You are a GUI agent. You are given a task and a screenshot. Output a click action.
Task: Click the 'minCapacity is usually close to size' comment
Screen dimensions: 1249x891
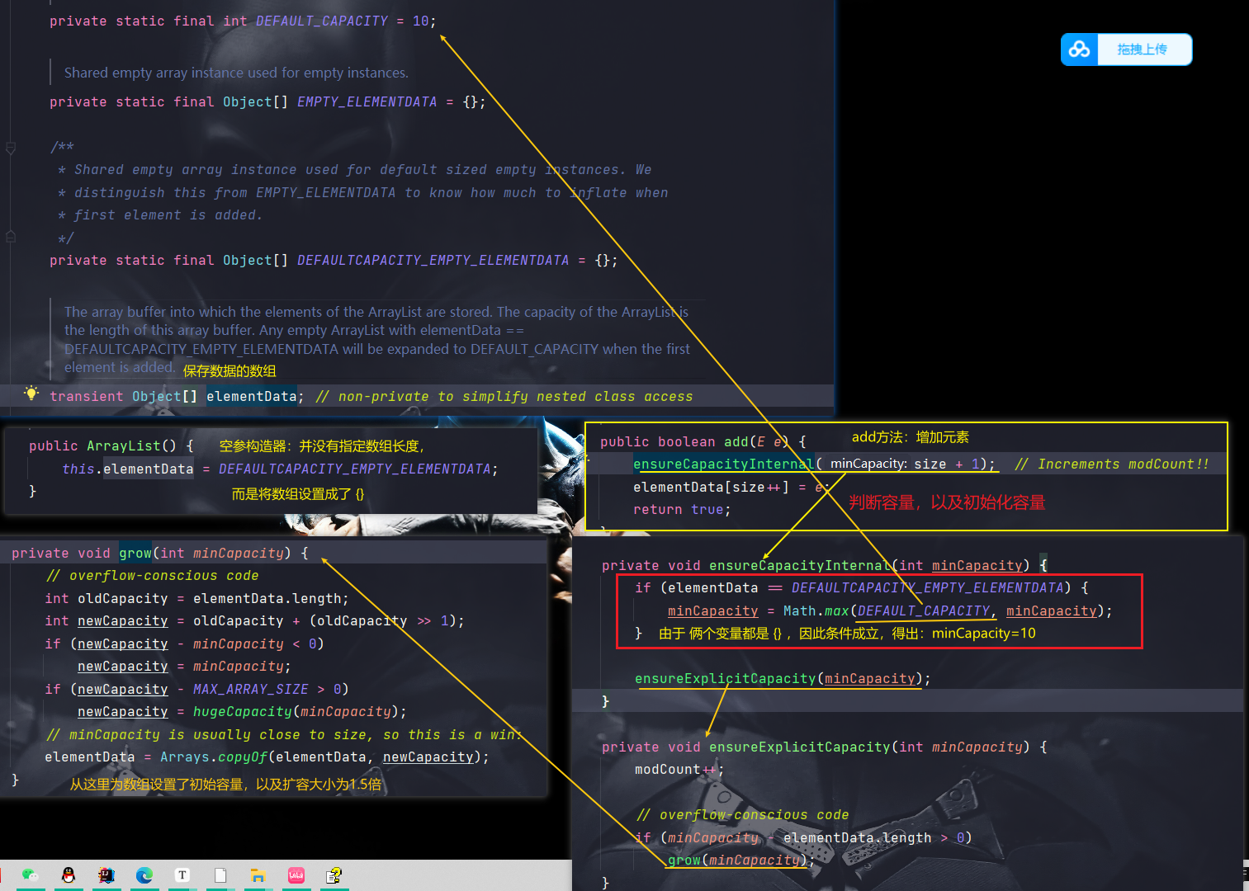pyautogui.click(x=284, y=735)
